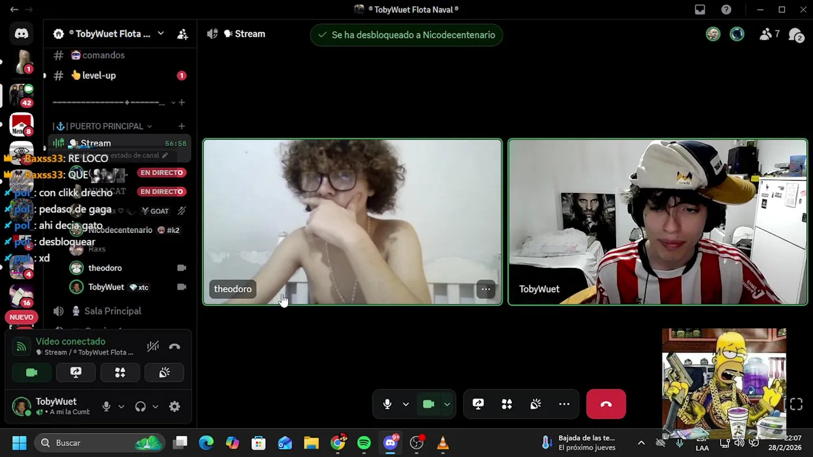813x457 pixels.
Task: Open the chat thread icon at top right
Action: point(796,34)
